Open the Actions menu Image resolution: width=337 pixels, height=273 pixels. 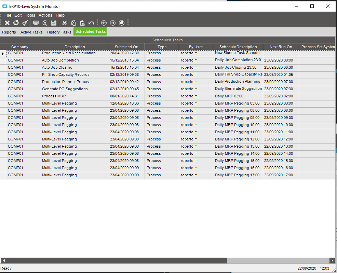[45, 15]
